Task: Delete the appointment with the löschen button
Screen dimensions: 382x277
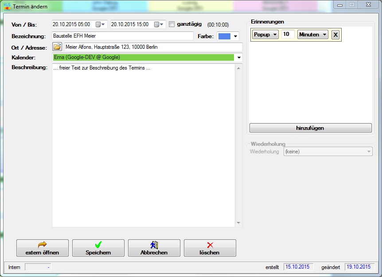Action: (210, 248)
